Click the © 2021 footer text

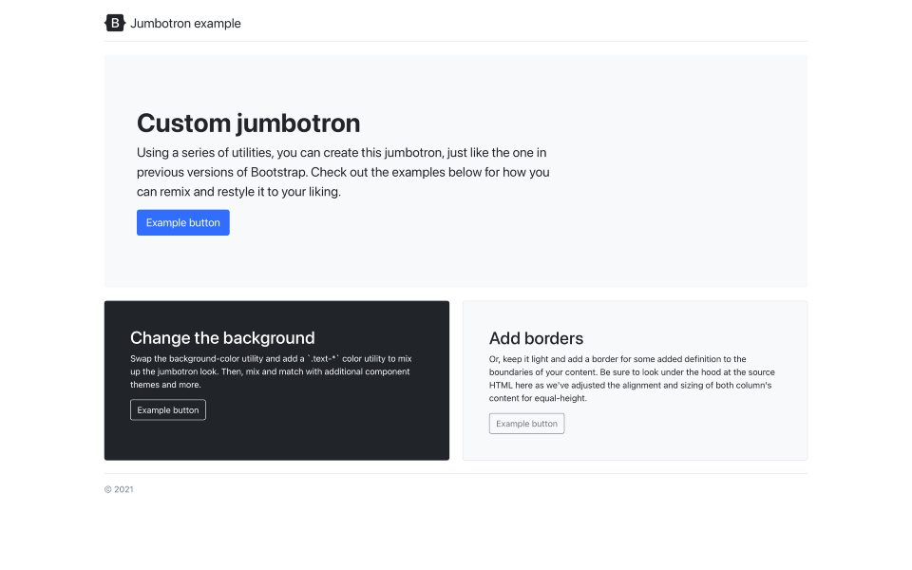click(119, 489)
